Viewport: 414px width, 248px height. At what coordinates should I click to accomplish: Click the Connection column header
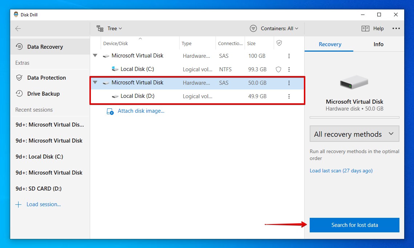(230, 43)
